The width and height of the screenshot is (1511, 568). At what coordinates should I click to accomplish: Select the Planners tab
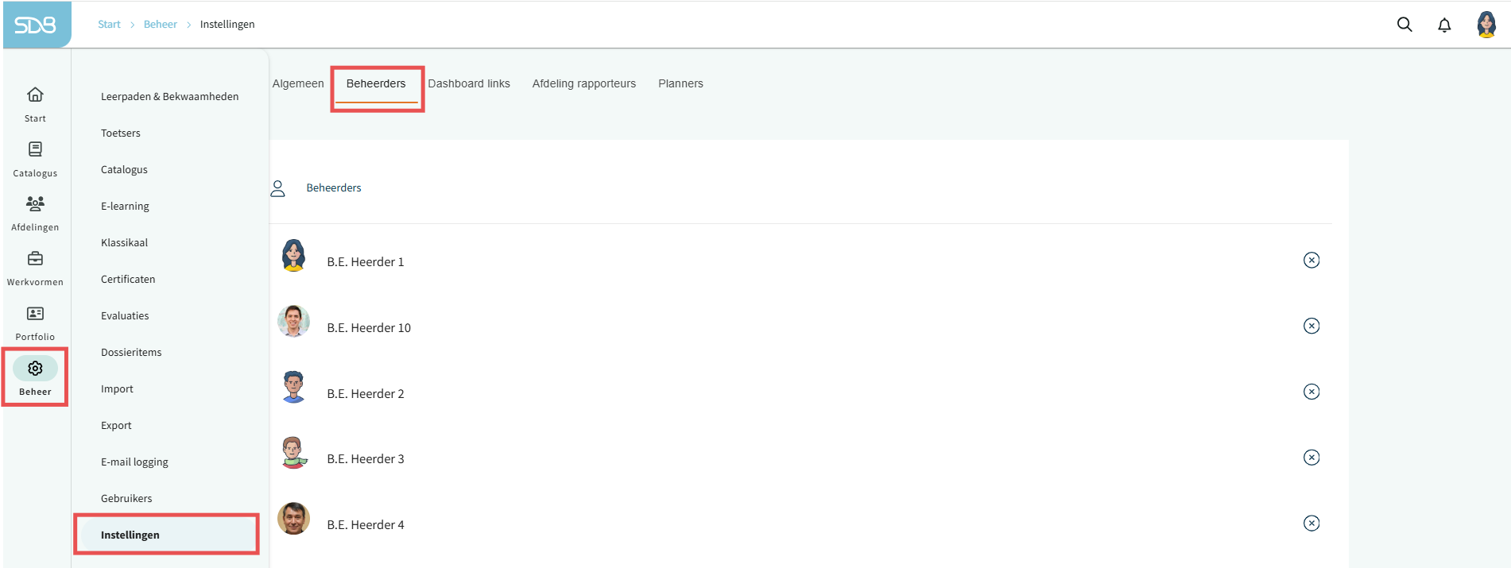pyautogui.click(x=680, y=83)
